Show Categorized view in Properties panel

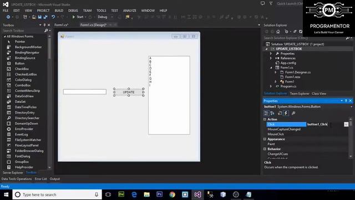[x=266, y=113]
